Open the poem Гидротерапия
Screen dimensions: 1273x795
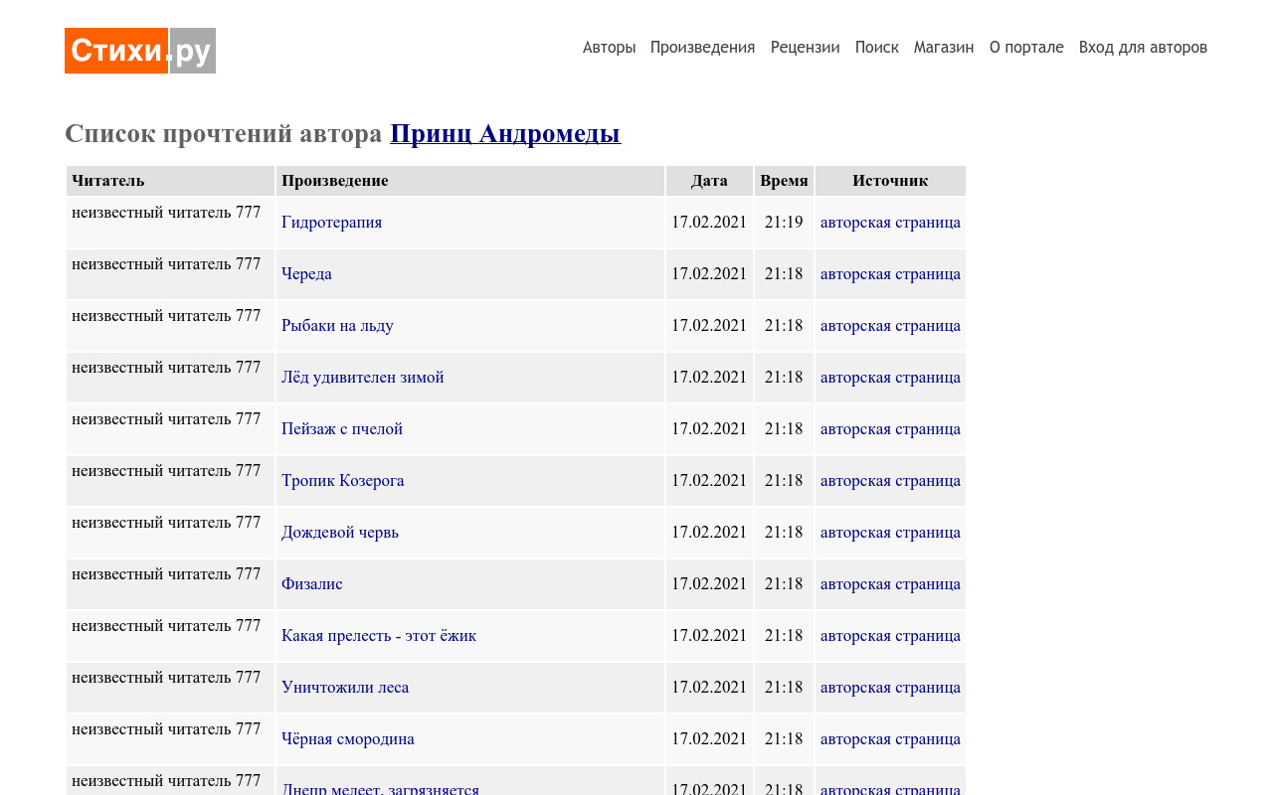coord(331,222)
